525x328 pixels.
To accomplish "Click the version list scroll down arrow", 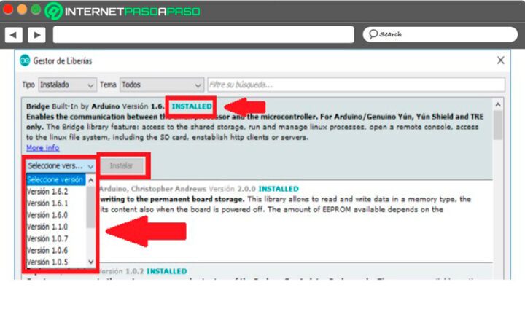I will (x=91, y=261).
